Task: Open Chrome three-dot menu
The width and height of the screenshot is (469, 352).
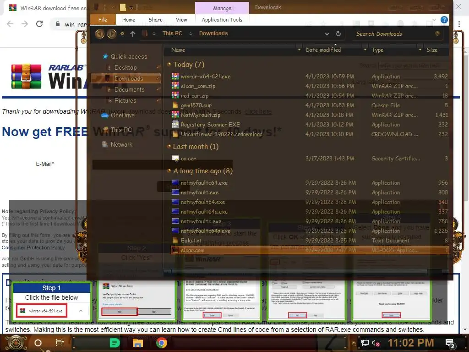Action: coord(459,24)
